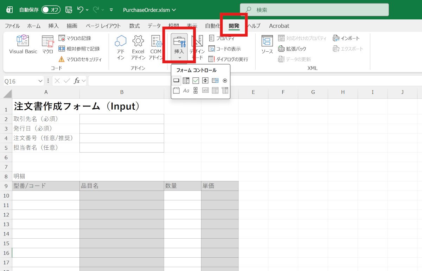Image resolution: width=422 pixels, height=271 pixels.
Task: Select the Button form control icon
Action: (x=177, y=80)
